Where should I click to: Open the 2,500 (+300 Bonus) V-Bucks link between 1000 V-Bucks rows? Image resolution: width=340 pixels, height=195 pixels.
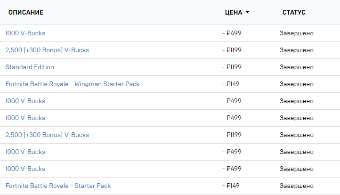tap(47, 135)
